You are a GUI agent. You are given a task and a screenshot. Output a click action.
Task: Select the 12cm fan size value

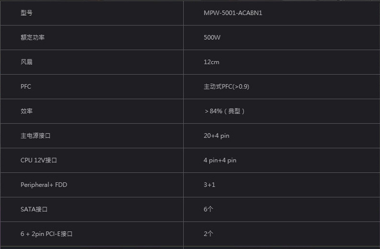[x=211, y=62]
